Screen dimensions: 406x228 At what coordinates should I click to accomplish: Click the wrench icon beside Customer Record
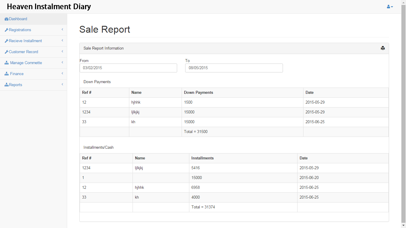point(7,52)
